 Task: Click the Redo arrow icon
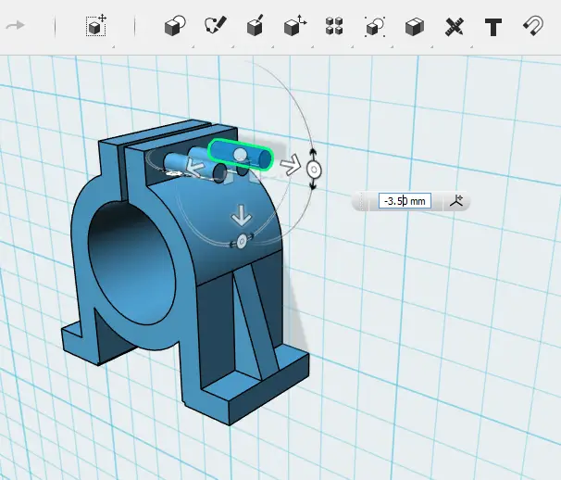(x=16, y=26)
